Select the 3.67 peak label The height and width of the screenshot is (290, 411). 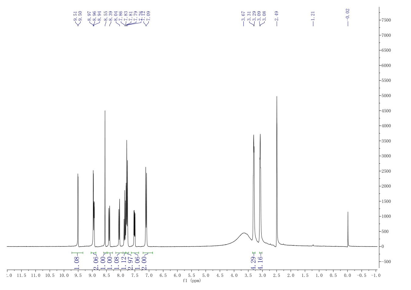[x=243, y=16]
